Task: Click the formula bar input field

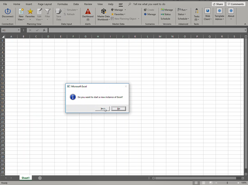Action: coord(146,30)
